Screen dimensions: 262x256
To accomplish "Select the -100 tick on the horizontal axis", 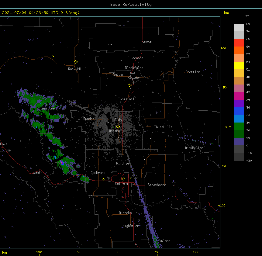I will coord(38,252).
